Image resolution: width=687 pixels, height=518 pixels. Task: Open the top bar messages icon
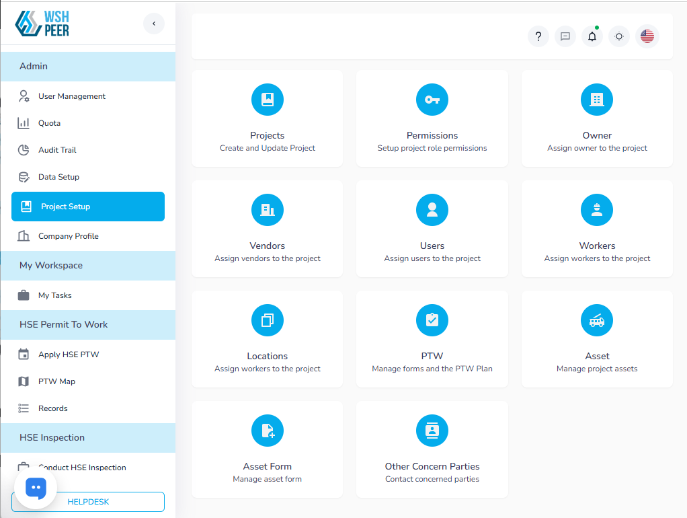(565, 36)
